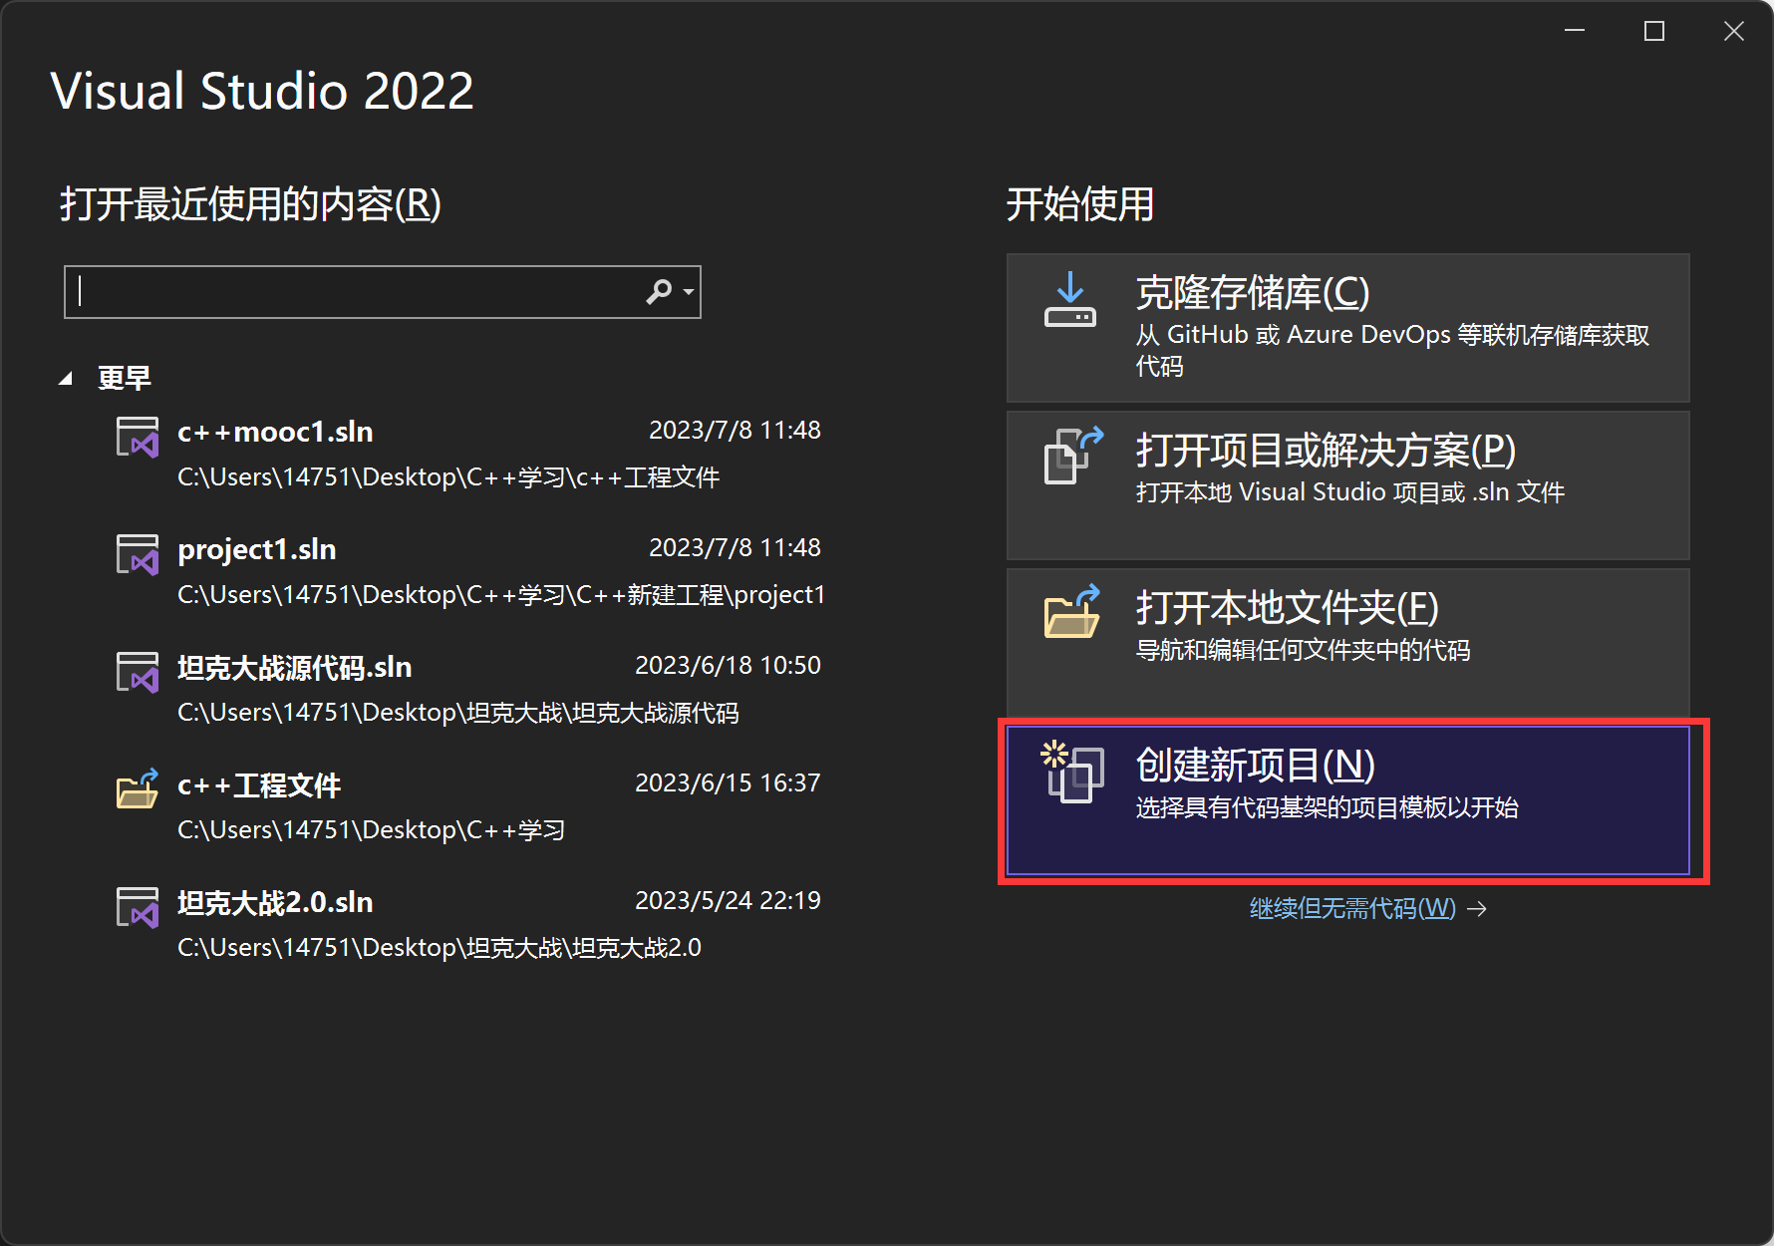Click the open project or solution icon
This screenshot has height=1246, width=1774.
[1073, 456]
